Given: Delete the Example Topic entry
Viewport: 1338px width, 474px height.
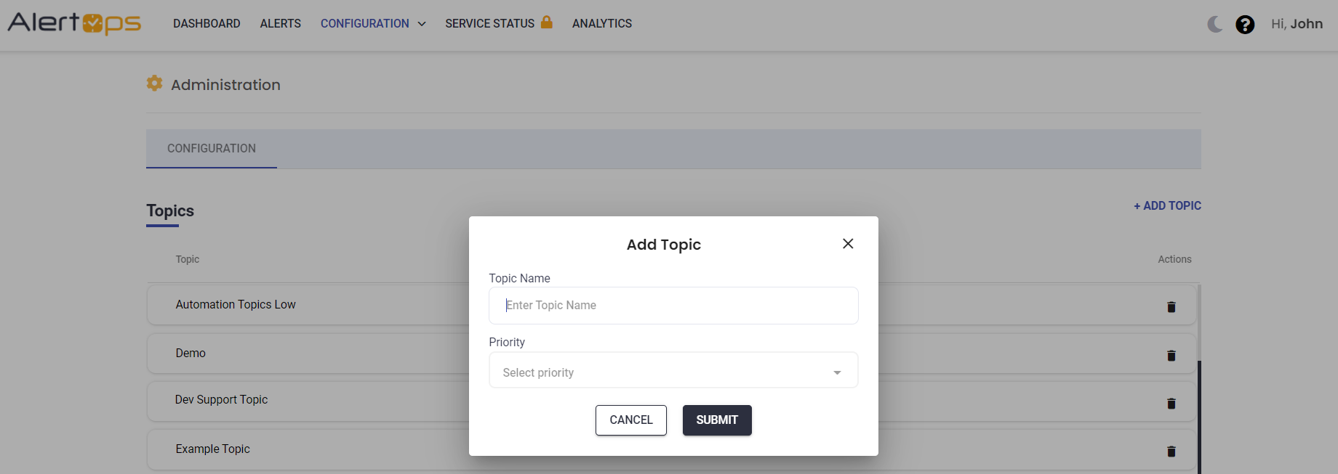Looking at the screenshot, I should click(1171, 451).
